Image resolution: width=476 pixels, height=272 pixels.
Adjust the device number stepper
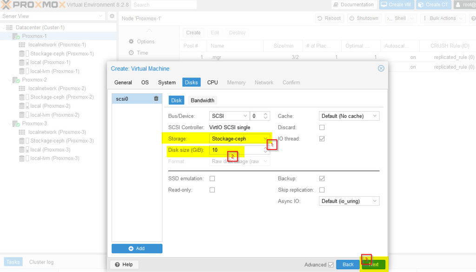point(265,116)
